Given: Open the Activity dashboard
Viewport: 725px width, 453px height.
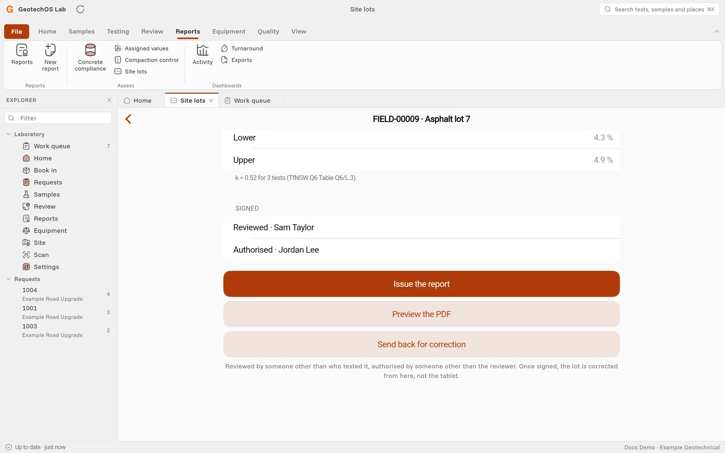Looking at the screenshot, I should point(203,55).
